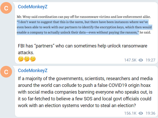Click the eye views icon next to 147.5K
158x118 pixels.
click(x=141, y=60)
